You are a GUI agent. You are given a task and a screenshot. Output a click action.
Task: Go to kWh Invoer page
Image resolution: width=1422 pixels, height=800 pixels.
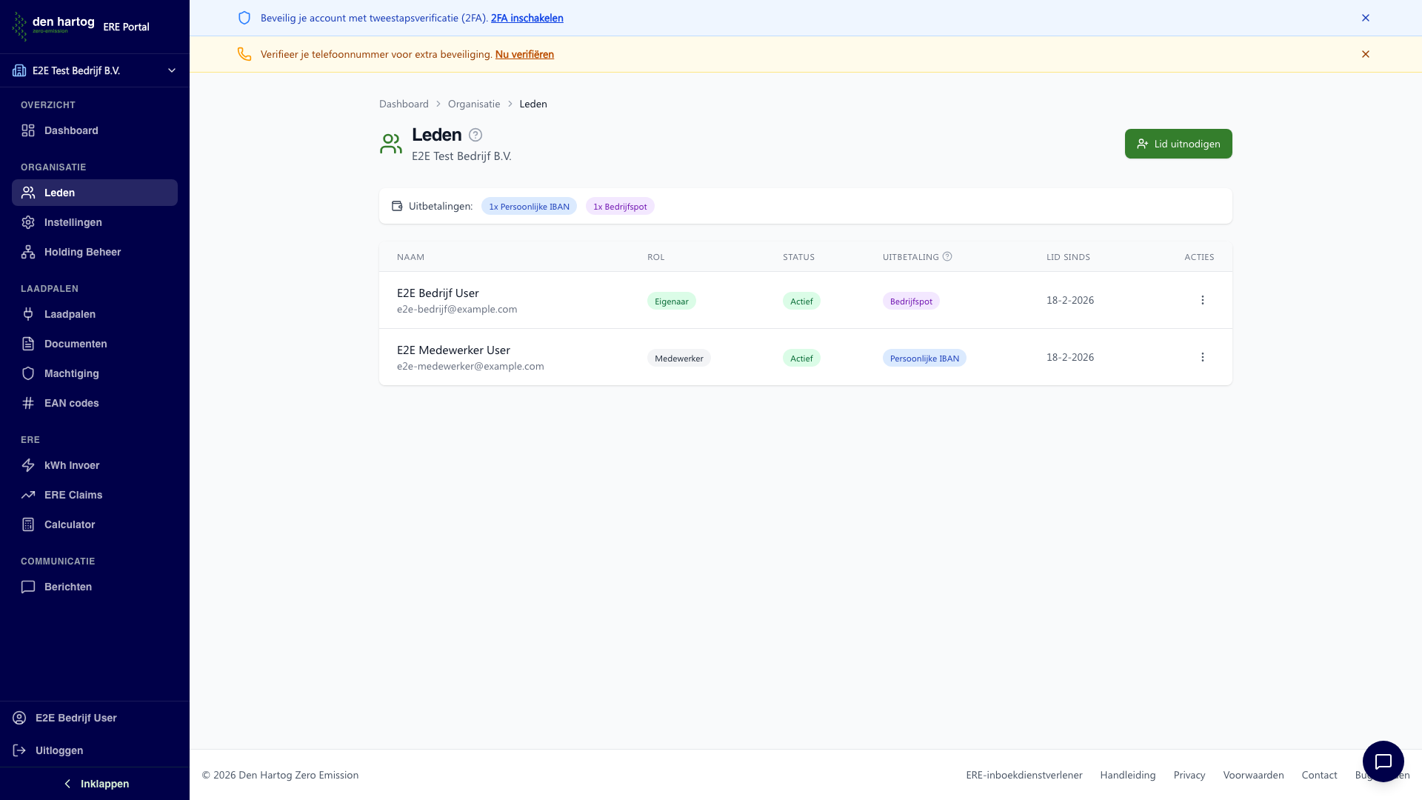72,465
